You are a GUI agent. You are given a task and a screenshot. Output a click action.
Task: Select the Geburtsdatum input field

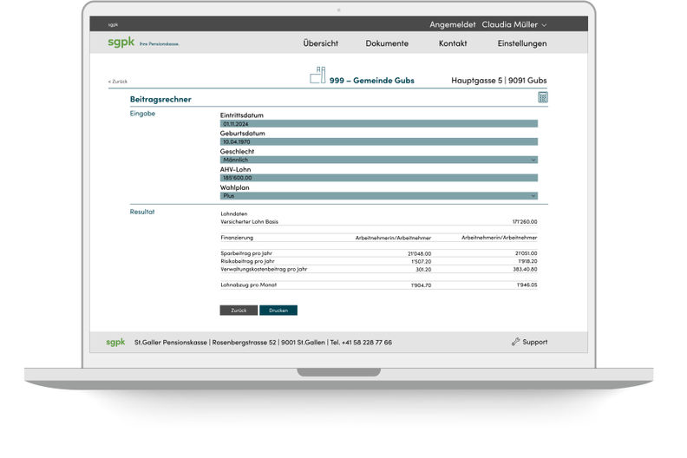[379, 141]
